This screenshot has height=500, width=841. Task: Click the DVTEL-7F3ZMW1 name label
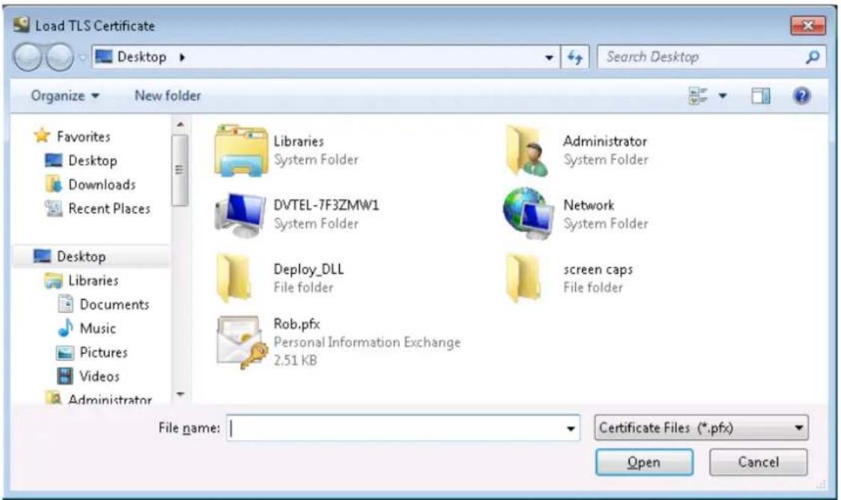click(326, 205)
